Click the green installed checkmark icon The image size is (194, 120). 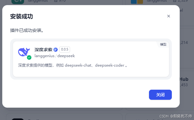29,57
